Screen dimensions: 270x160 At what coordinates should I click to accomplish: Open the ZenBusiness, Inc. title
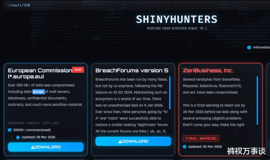click(x=208, y=70)
